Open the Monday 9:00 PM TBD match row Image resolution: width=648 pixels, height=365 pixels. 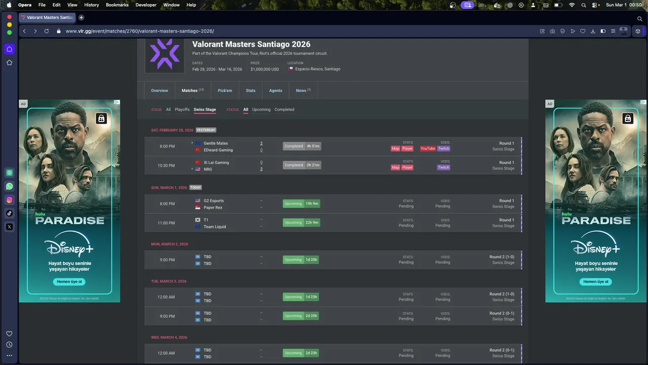tap(333, 260)
